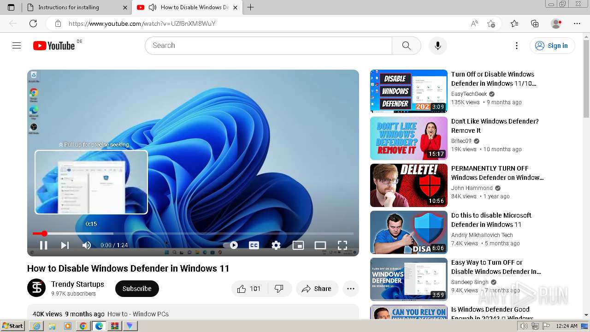The width and height of the screenshot is (590, 332).
Task: Switch to theater mode
Action: [320, 245]
